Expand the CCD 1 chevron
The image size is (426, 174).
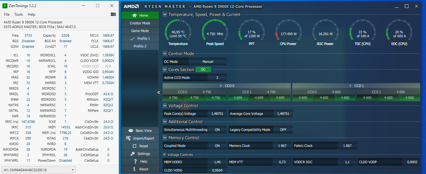(350, 86)
